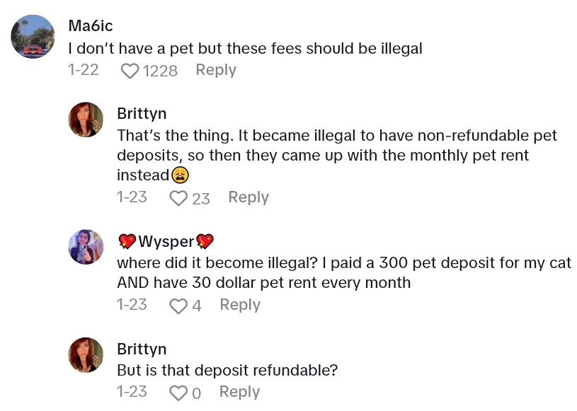577x411 pixels.
Task: Click the 23 like count on Brittyn's reply
Action: pos(201,199)
